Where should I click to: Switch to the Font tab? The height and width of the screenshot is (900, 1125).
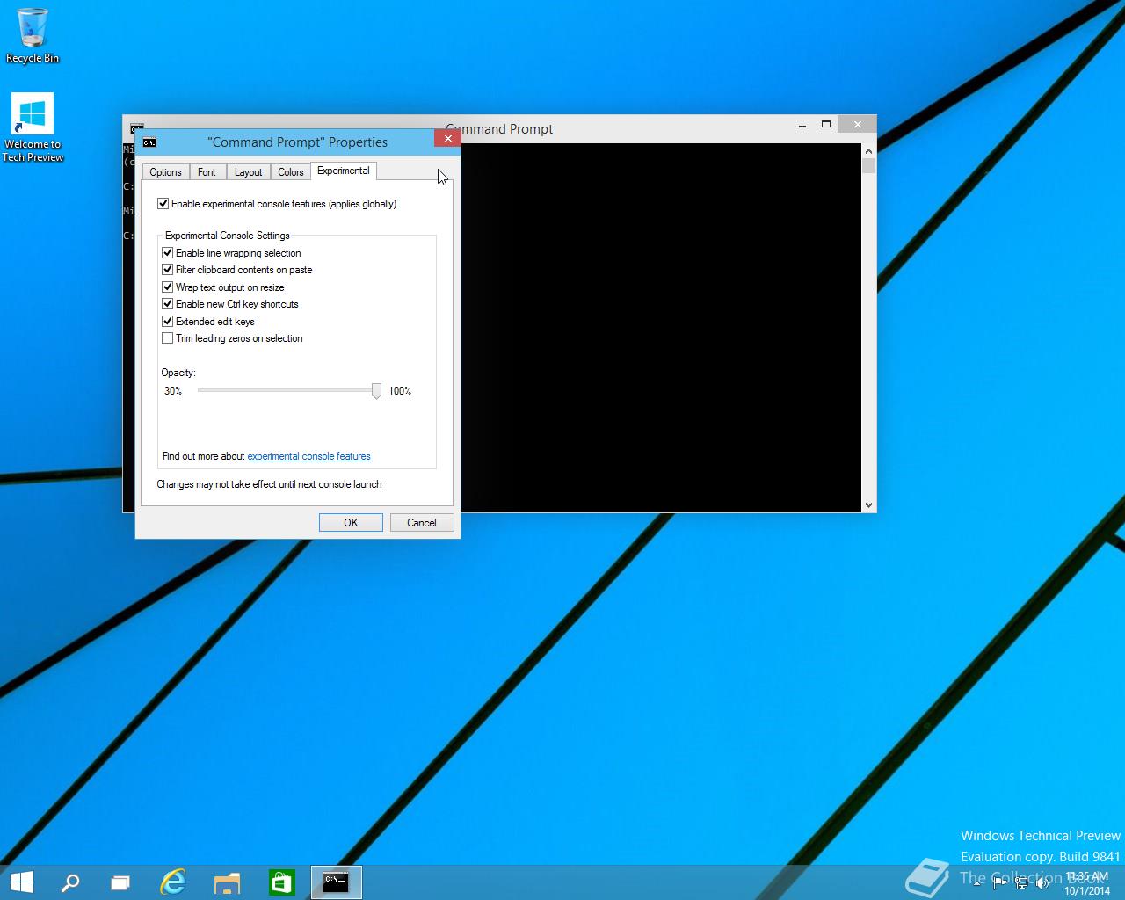[207, 172]
